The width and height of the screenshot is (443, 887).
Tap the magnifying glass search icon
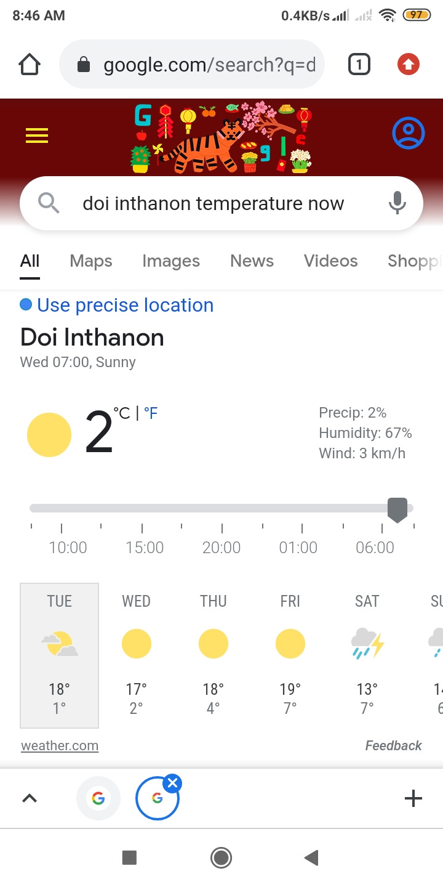pyautogui.click(x=49, y=203)
